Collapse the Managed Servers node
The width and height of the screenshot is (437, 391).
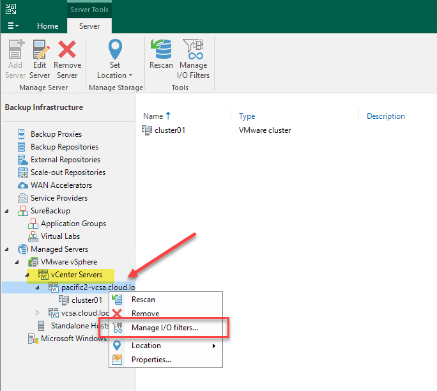pyautogui.click(x=7, y=249)
